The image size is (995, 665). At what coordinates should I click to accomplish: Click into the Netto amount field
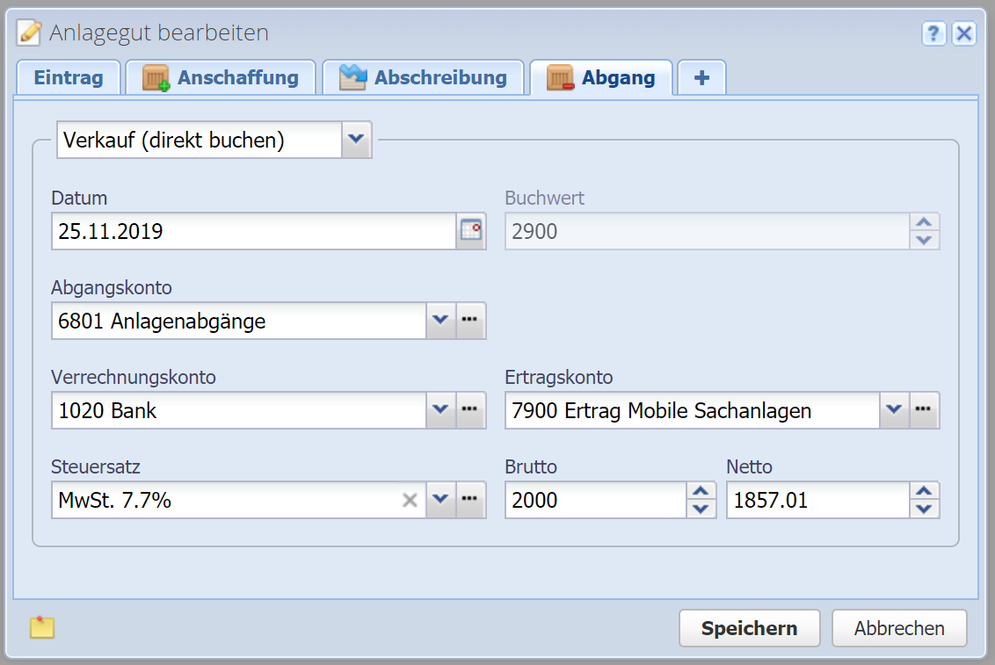click(816, 501)
